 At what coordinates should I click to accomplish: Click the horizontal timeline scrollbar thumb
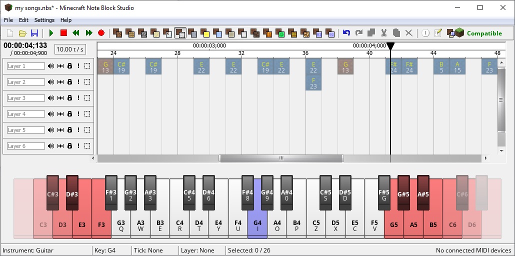tap(281, 158)
